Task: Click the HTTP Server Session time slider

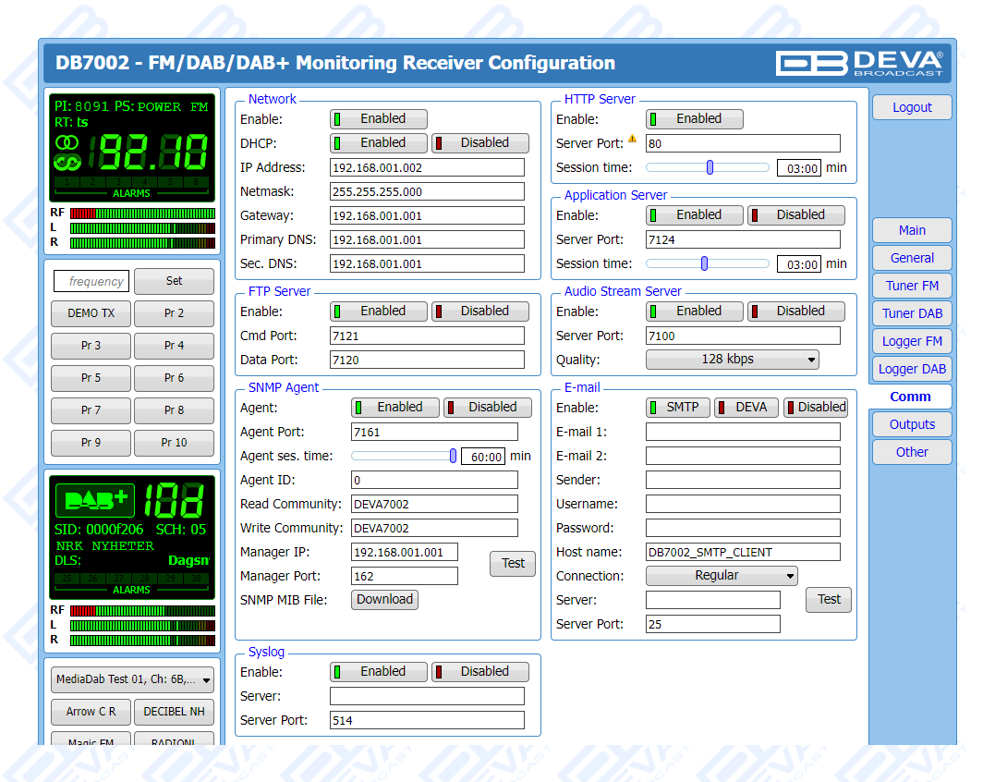Action: coord(708,167)
